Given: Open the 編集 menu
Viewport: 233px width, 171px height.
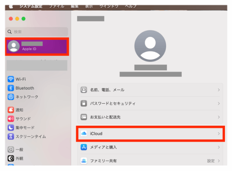Looking at the screenshot, I should click(75, 6).
